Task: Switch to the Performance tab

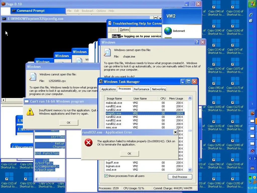Action: click(142, 89)
